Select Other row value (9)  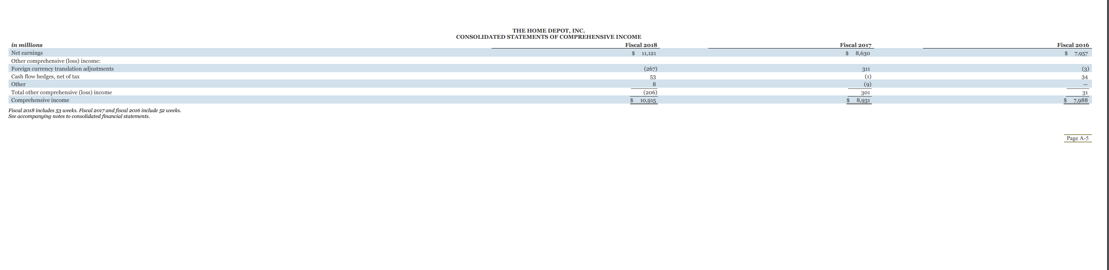tap(867, 85)
